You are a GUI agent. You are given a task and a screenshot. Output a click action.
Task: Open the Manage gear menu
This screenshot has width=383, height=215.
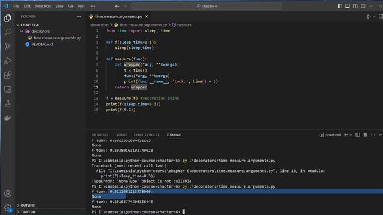[x=8, y=208]
